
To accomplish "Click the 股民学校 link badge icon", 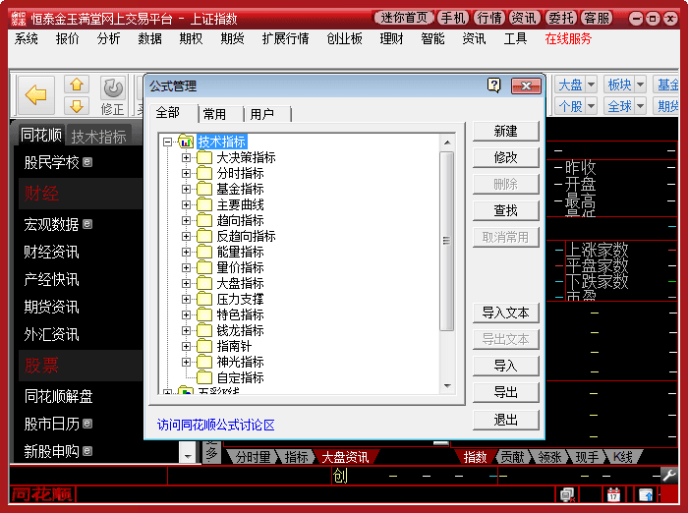I will pos(87,162).
